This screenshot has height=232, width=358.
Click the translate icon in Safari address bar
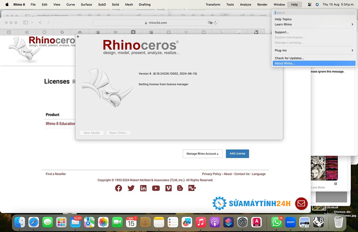coord(210,22)
